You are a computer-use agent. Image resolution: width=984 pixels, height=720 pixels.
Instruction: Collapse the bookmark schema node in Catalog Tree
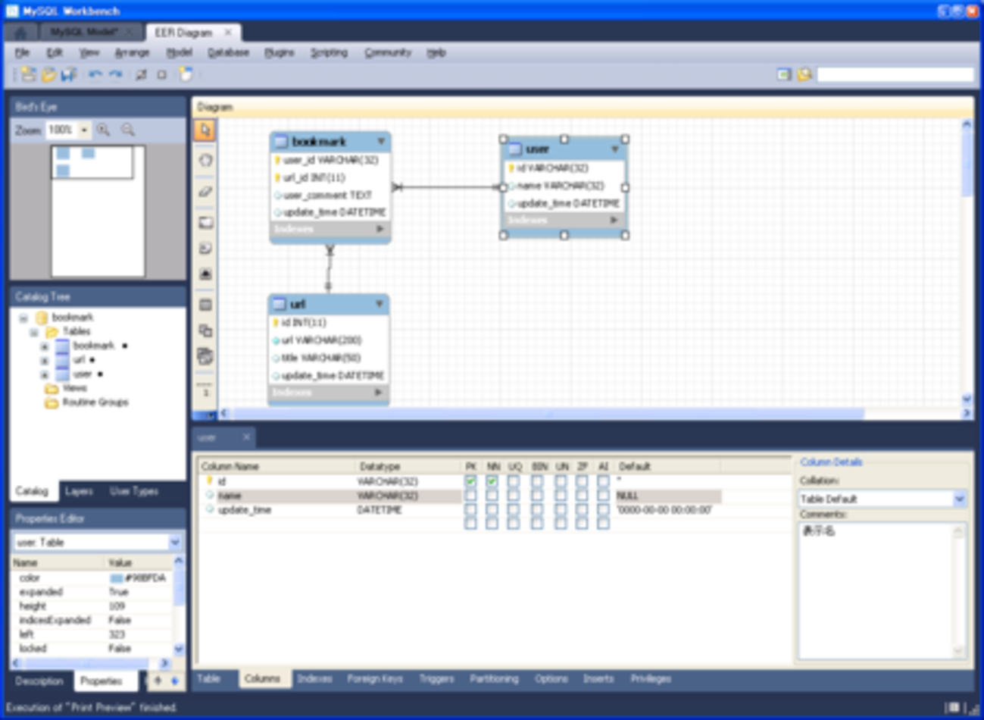coord(23,318)
